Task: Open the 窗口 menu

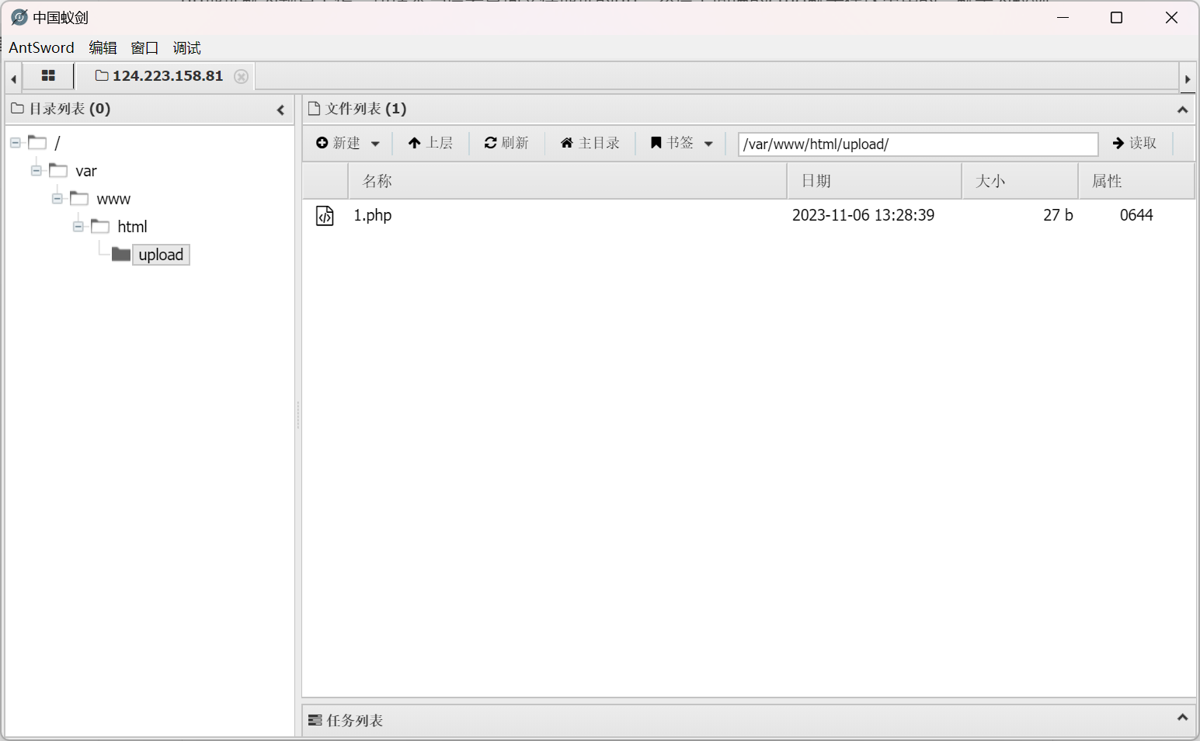Action: [144, 47]
